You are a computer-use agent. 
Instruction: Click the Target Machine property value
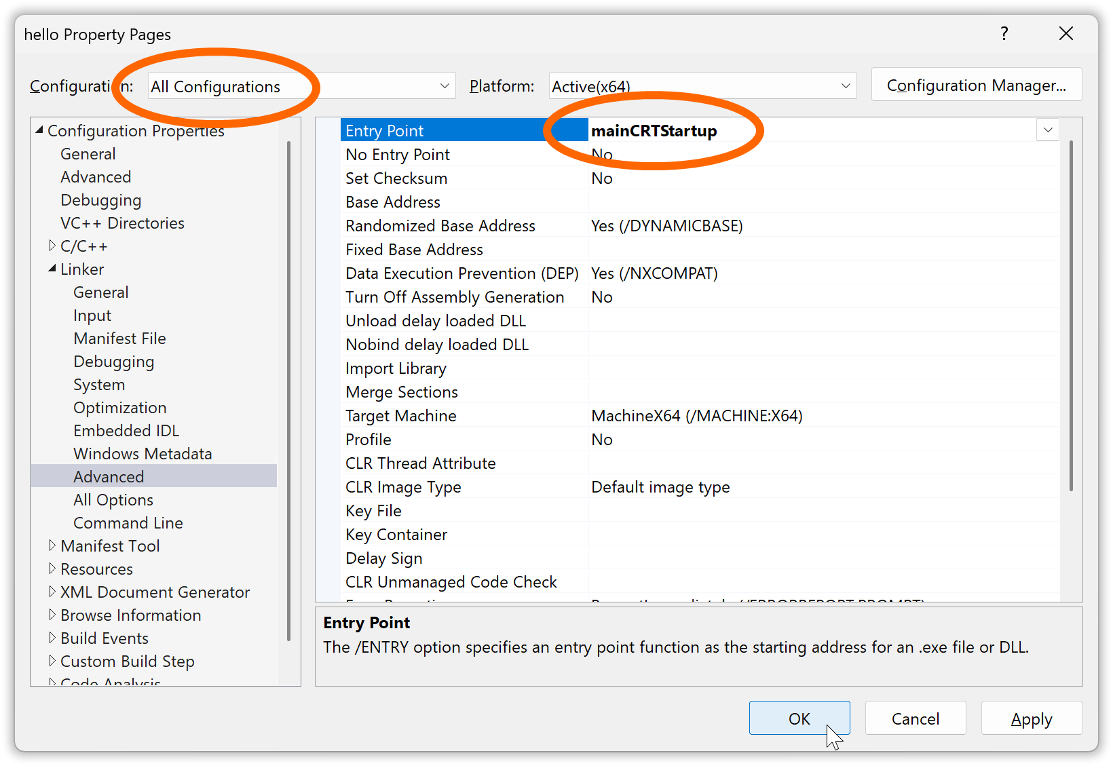tap(696, 416)
